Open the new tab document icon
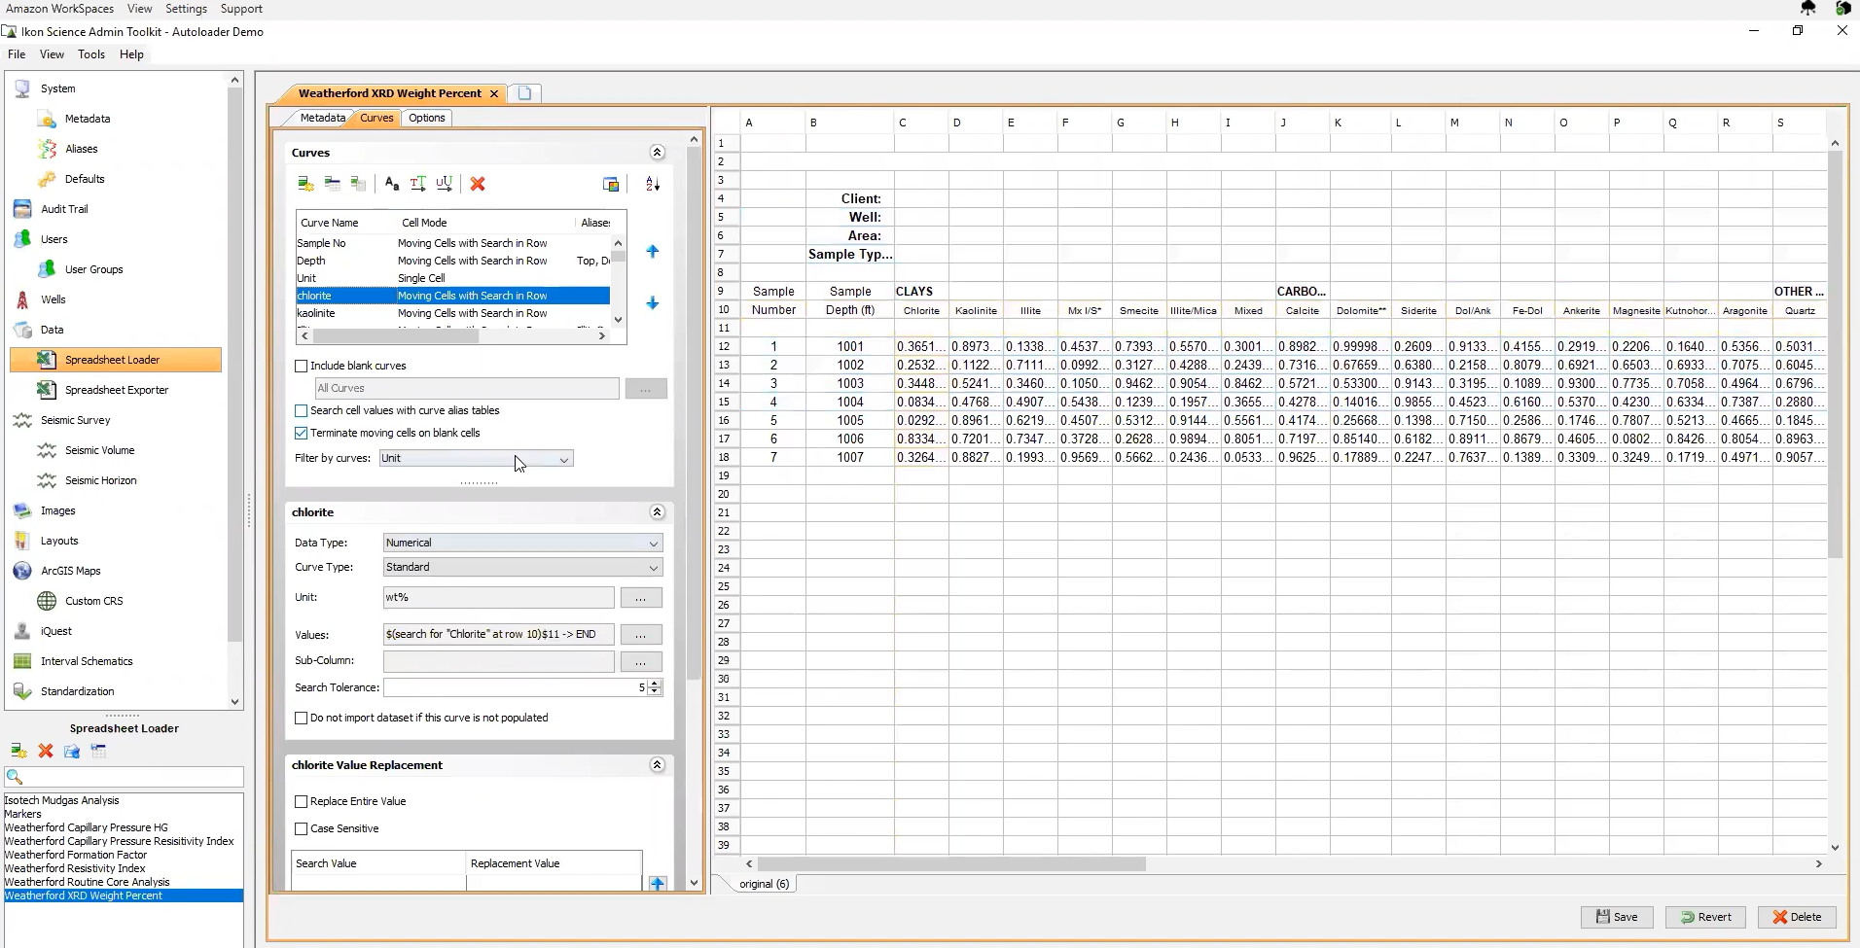 point(524,93)
